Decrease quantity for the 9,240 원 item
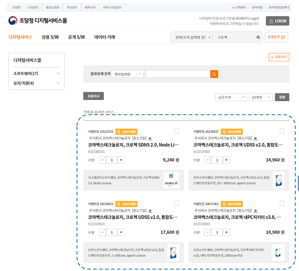 [x=102, y=160]
